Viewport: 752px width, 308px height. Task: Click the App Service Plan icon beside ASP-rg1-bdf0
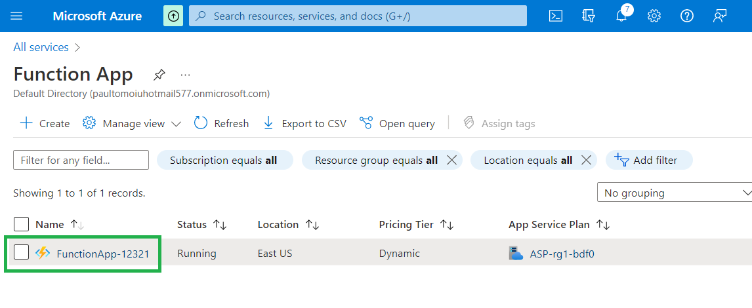click(x=516, y=253)
